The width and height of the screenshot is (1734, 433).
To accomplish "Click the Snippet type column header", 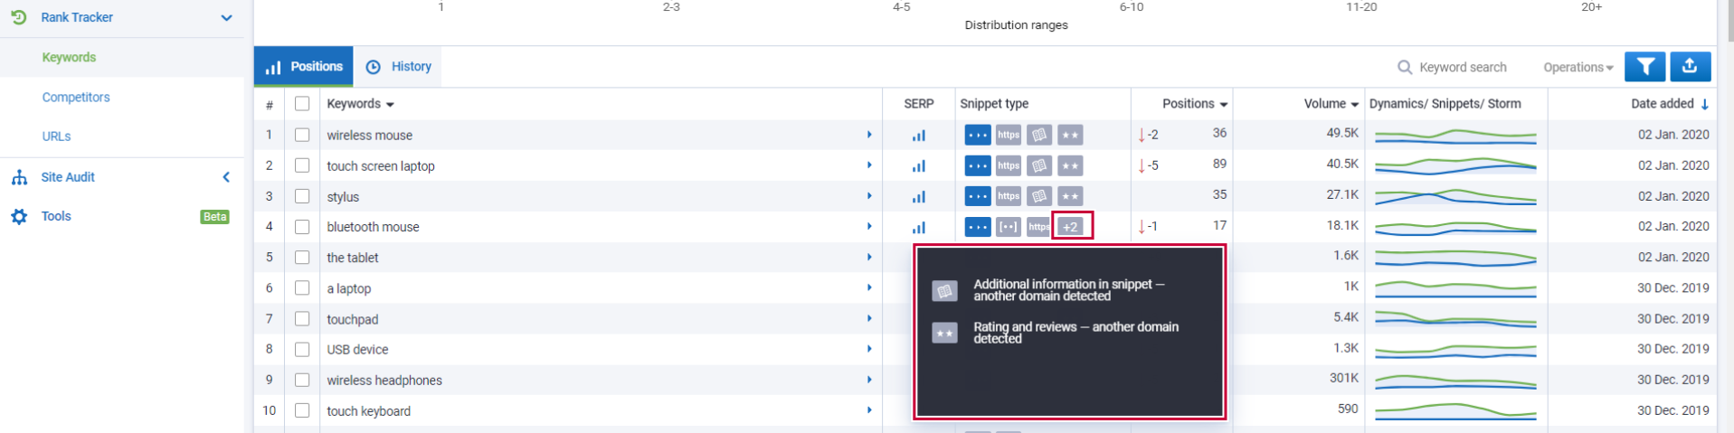I will 994,104.
